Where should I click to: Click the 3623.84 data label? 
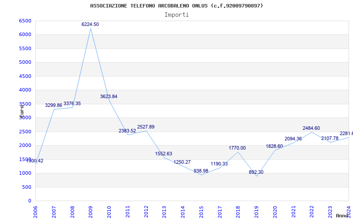tap(109, 96)
